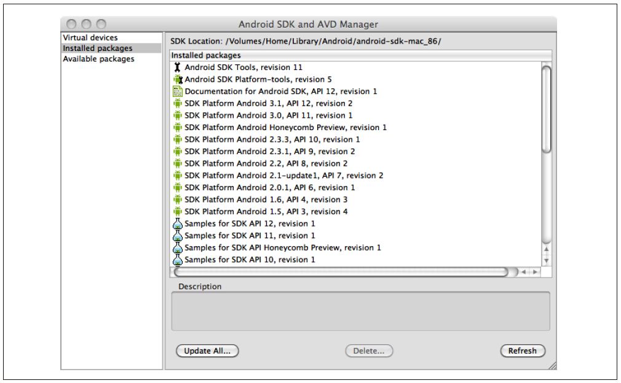
Task: Click the 'Installed packages' list column header
Action: click(x=360, y=55)
